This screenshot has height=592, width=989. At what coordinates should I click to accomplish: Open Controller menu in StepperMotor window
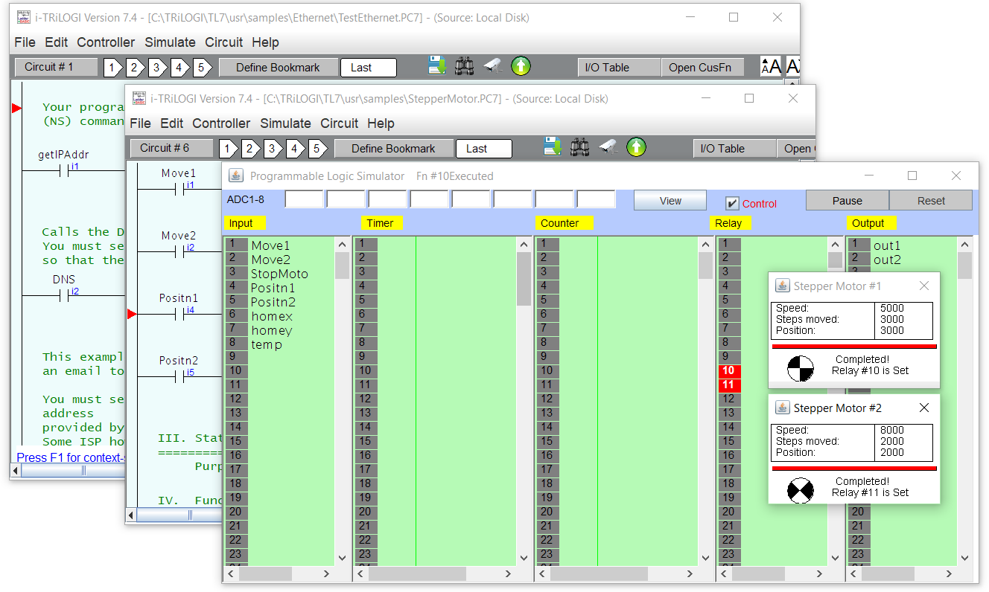pyautogui.click(x=221, y=123)
